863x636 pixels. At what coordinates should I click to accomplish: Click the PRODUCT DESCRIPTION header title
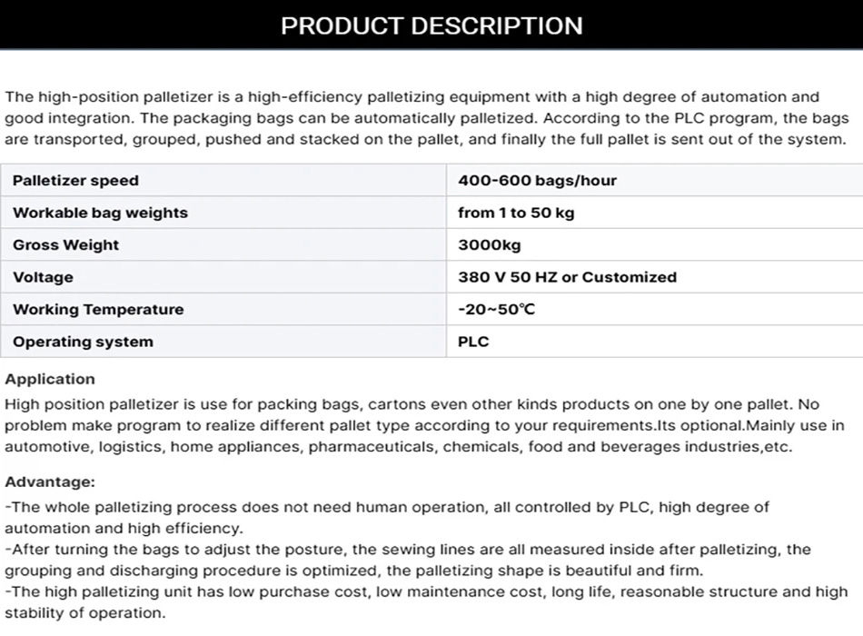tap(431, 25)
